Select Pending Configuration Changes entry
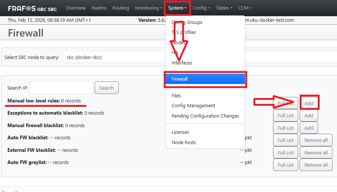Viewport: 337px width, 192px height. pos(205,116)
